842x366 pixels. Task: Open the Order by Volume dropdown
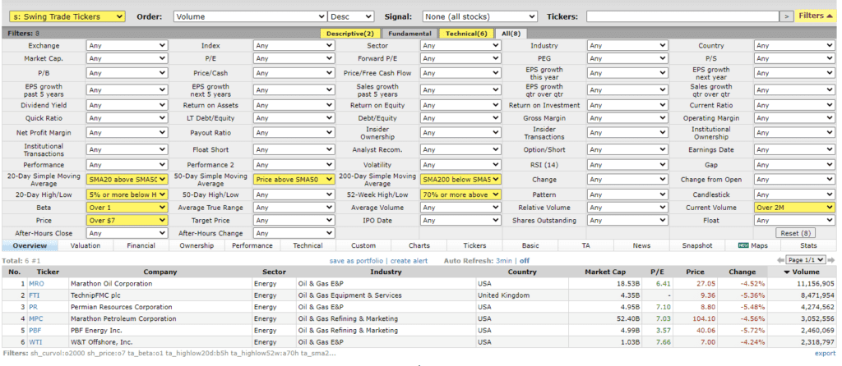pyautogui.click(x=250, y=16)
